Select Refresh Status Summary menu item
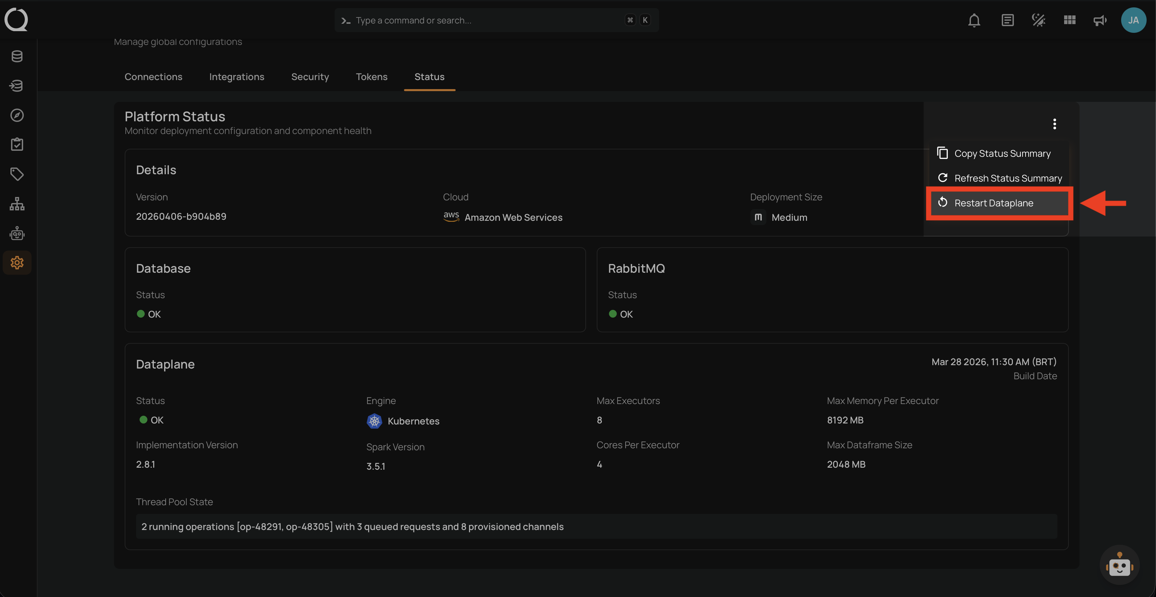Screen dimensions: 1156x597 (x=999, y=178)
